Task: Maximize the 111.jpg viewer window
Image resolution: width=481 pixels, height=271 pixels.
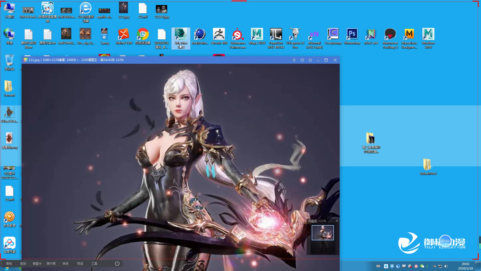Action: pos(326,60)
